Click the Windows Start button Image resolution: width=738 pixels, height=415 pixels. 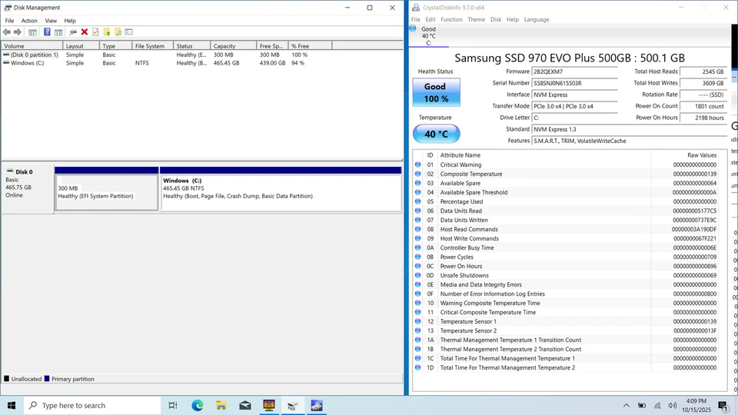pyautogui.click(x=12, y=405)
